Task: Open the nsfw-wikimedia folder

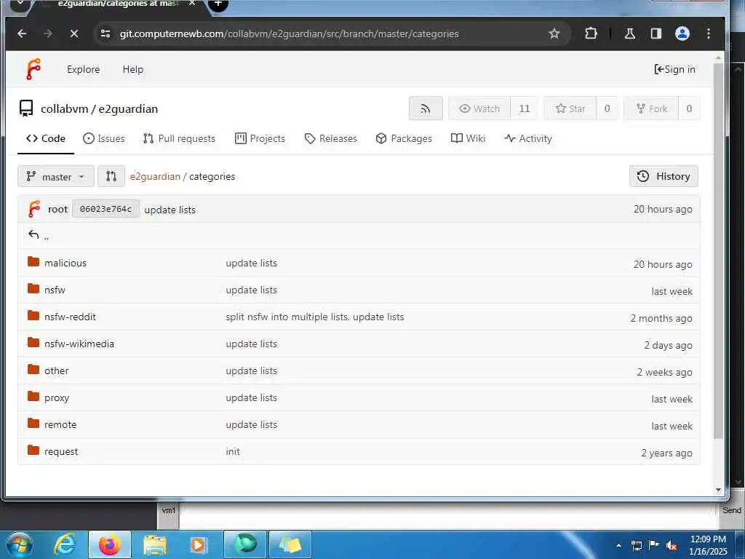Action: pos(79,344)
